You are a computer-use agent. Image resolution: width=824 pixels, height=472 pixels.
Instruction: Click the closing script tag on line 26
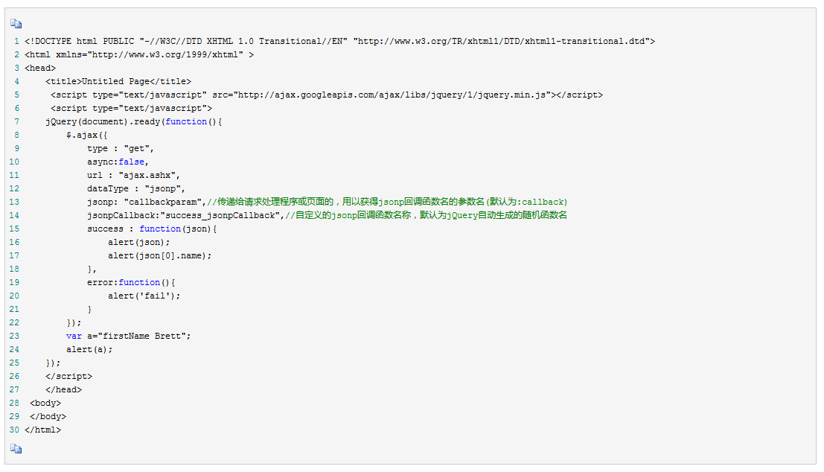click(68, 377)
